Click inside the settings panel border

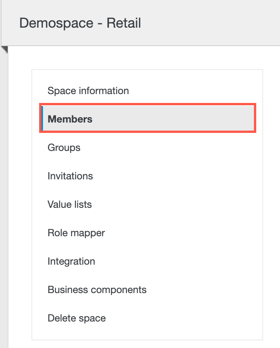coord(153,334)
